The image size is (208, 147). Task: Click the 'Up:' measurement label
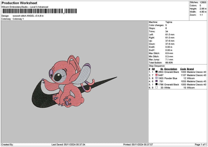coord(150,41)
